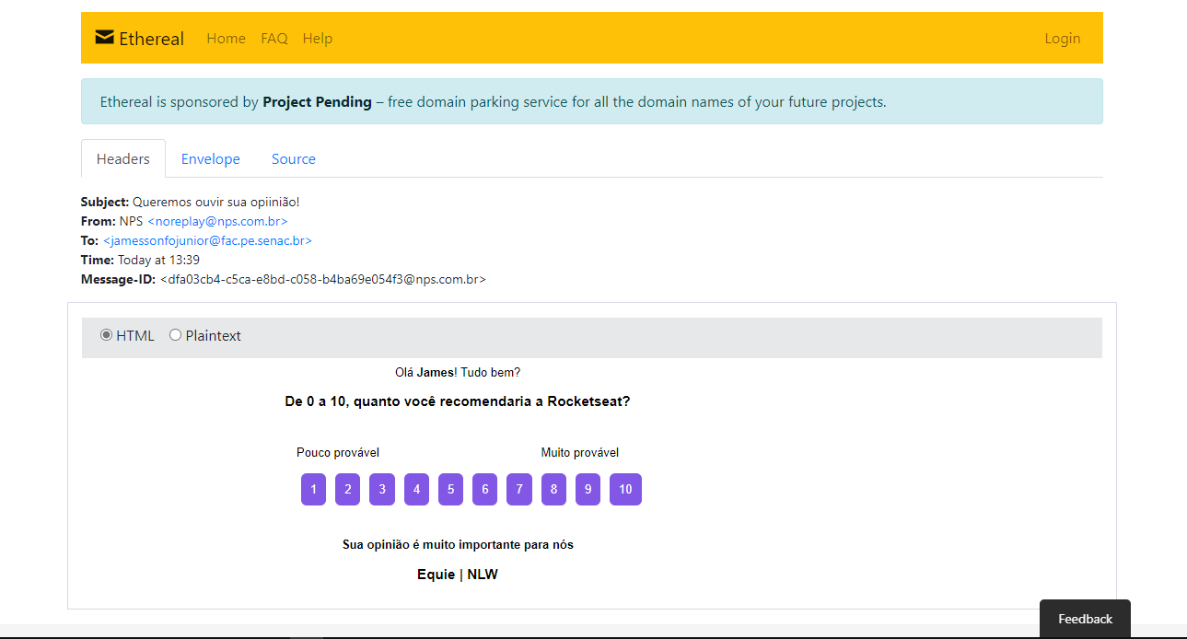Open the Source tab
Image resolution: width=1187 pixels, height=639 pixels.
[293, 159]
